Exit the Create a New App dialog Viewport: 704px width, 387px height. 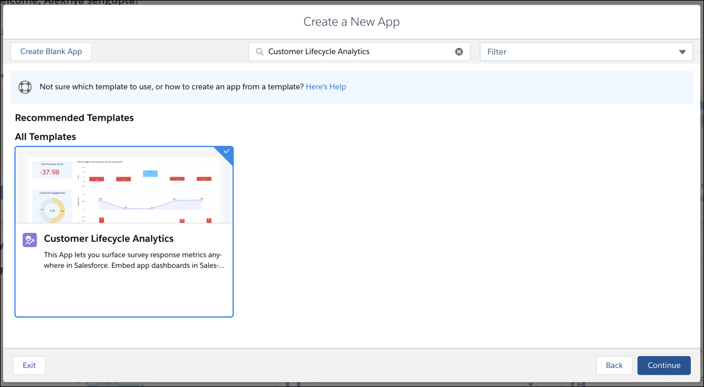[x=28, y=365]
